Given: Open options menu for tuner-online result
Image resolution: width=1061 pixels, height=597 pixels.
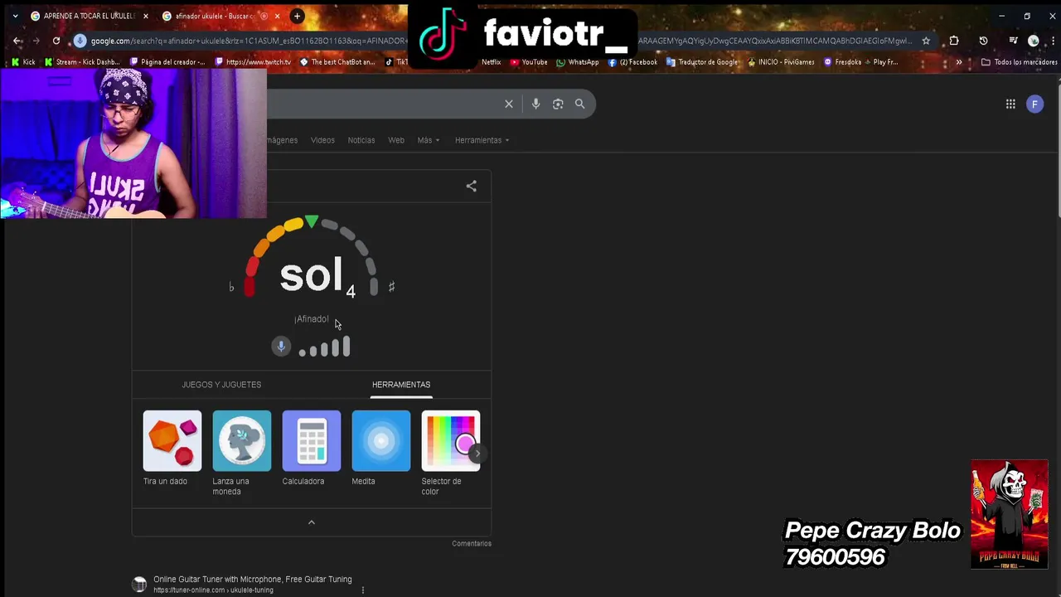Looking at the screenshot, I should click(x=362, y=590).
